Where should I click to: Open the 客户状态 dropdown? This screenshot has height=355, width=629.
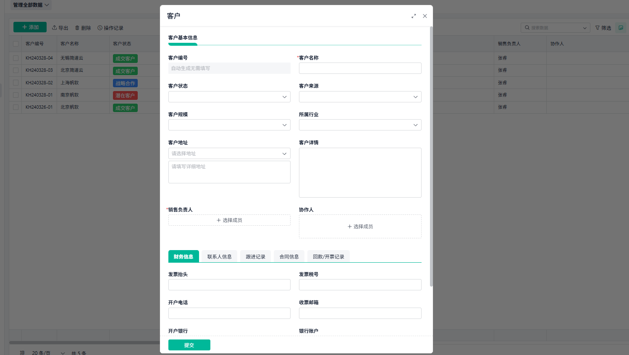point(229,97)
